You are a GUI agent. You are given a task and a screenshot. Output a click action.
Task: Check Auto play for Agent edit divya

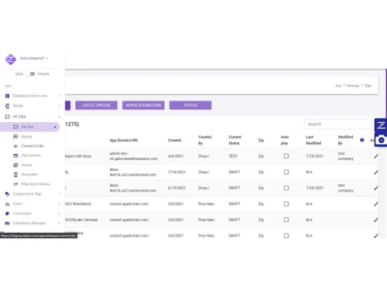[286, 156]
